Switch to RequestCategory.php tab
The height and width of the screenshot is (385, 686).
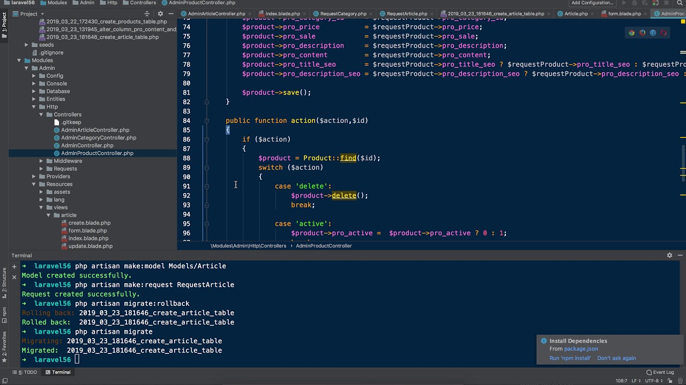[343, 14]
